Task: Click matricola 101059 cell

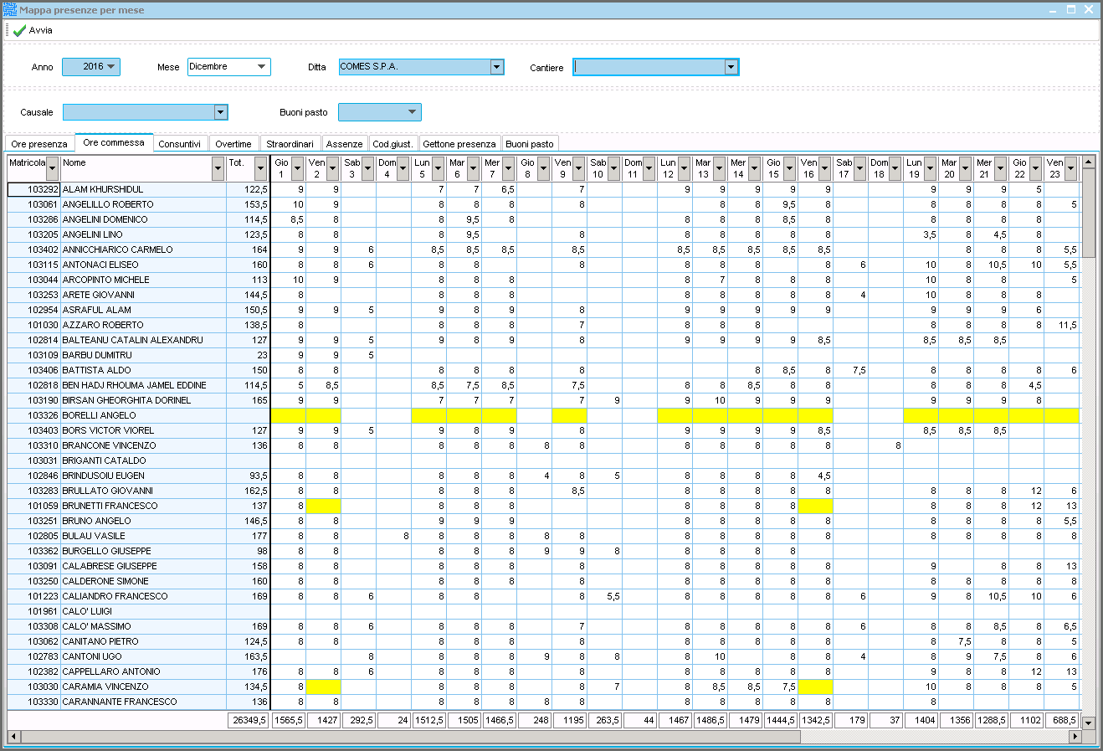Action: pyautogui.click(x=33, y=506)
